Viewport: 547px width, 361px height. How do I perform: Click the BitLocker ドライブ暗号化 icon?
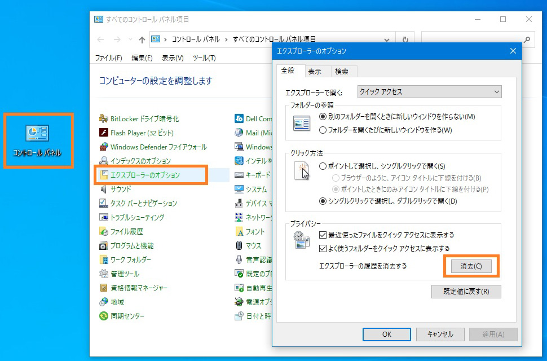[104, 119]
